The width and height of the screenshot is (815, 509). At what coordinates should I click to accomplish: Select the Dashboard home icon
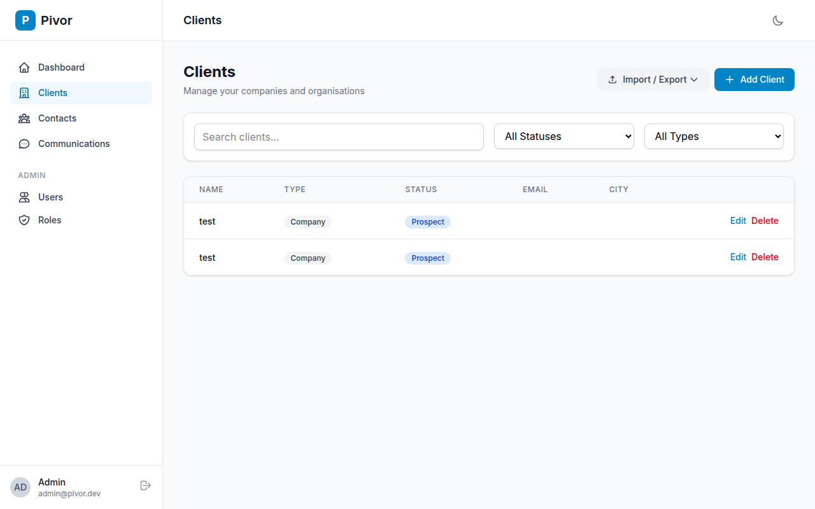[24, 67]
